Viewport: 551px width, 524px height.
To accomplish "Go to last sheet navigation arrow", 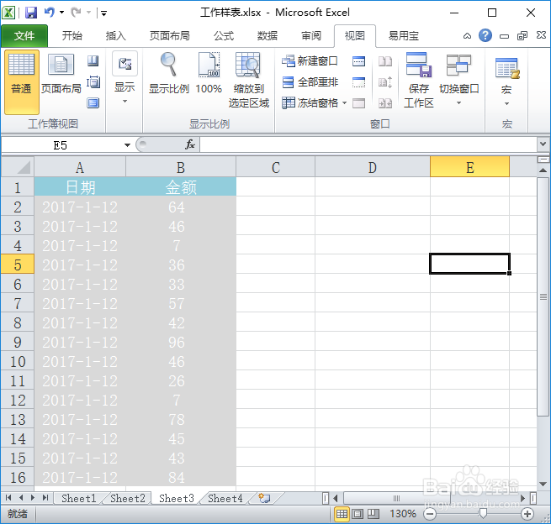I will [x=45, y=498].
